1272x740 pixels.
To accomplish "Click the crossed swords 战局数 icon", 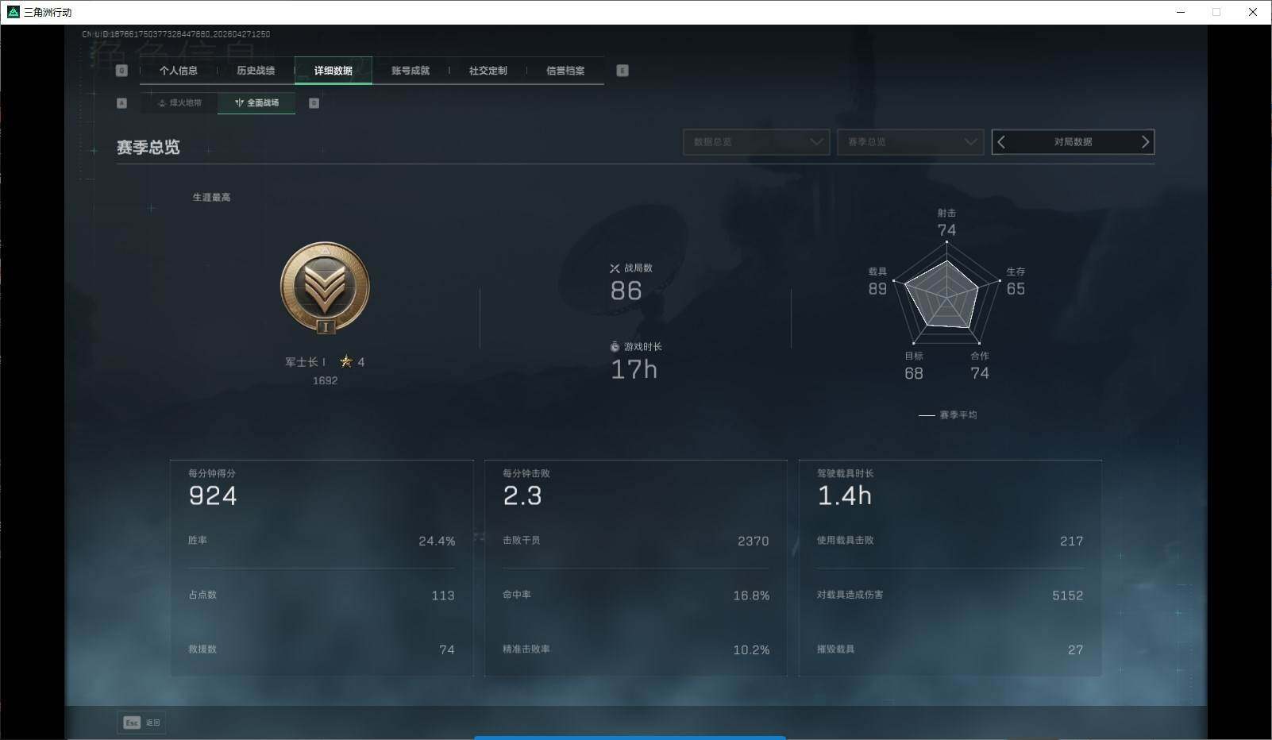I will (x=615, y=268).
